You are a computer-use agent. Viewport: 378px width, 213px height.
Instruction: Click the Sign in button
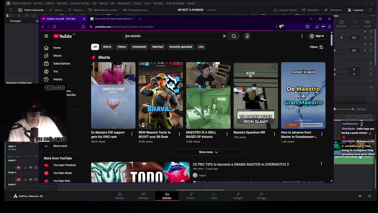(317, 36)
